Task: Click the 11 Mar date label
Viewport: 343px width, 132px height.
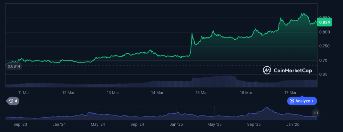Action: (x=24, y=93)
